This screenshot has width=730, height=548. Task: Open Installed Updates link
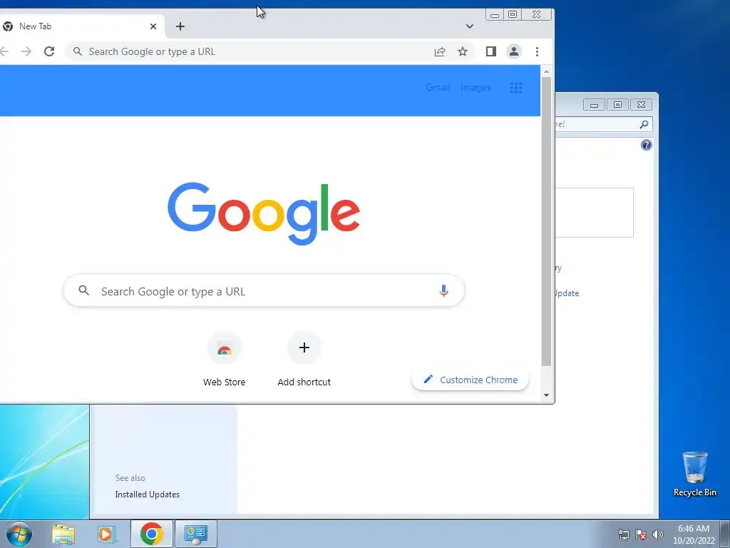(x=147, y=494)
